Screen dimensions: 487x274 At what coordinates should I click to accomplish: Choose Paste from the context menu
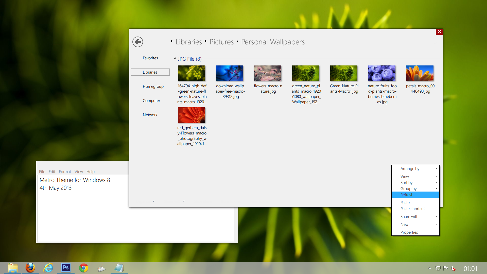415,202
